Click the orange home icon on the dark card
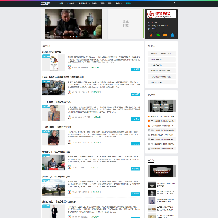This screenshot has height=218, width=218. [x=151, y=35]
